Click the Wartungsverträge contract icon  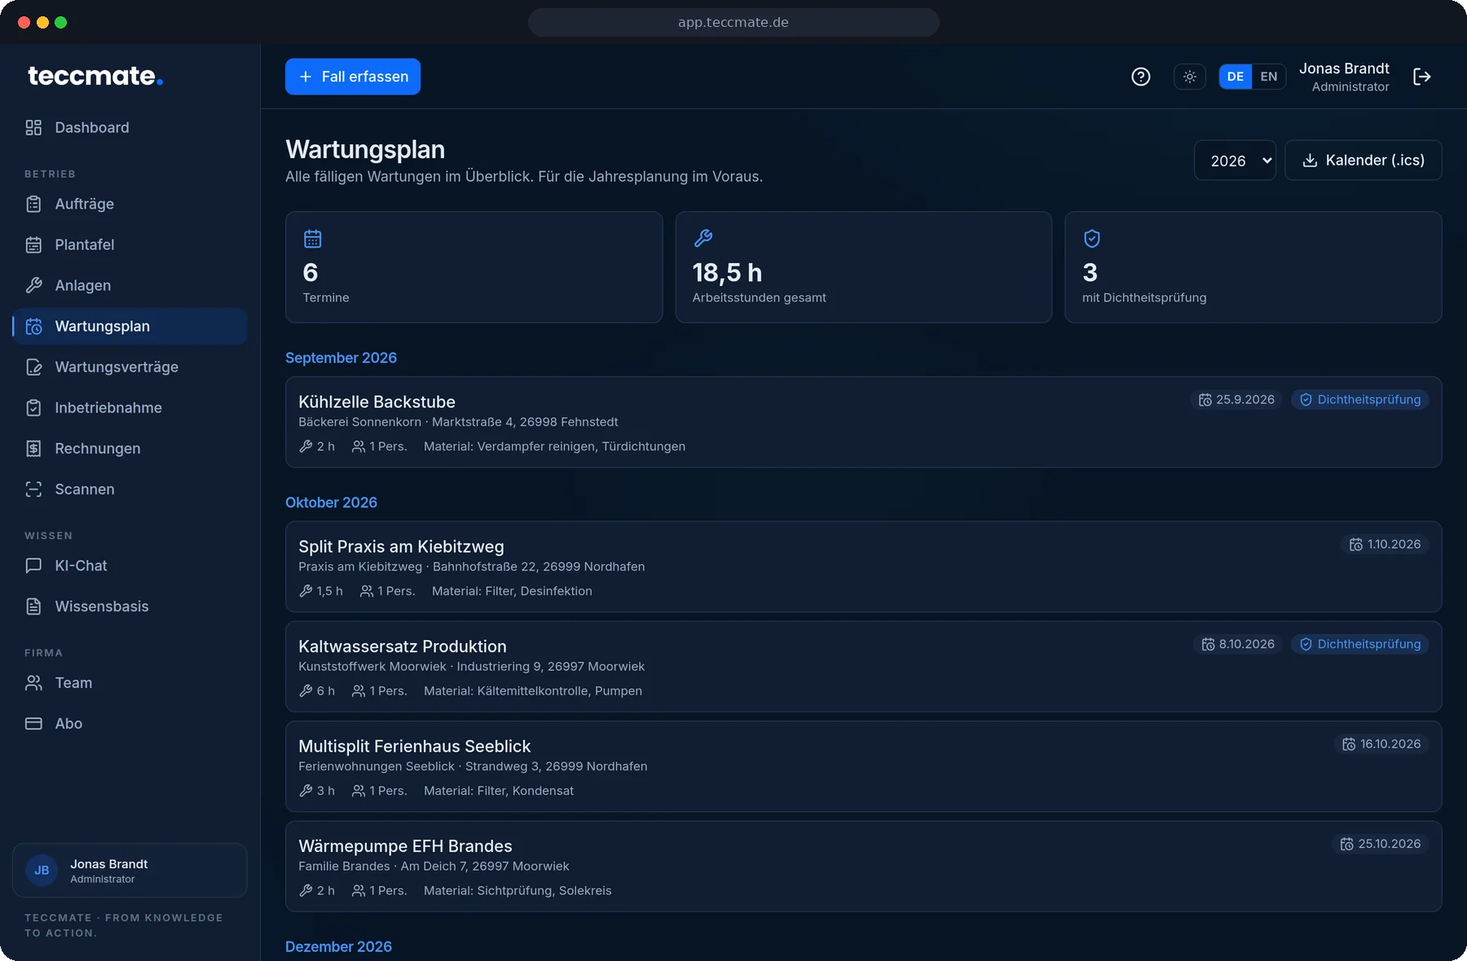(x=33, y=367)
